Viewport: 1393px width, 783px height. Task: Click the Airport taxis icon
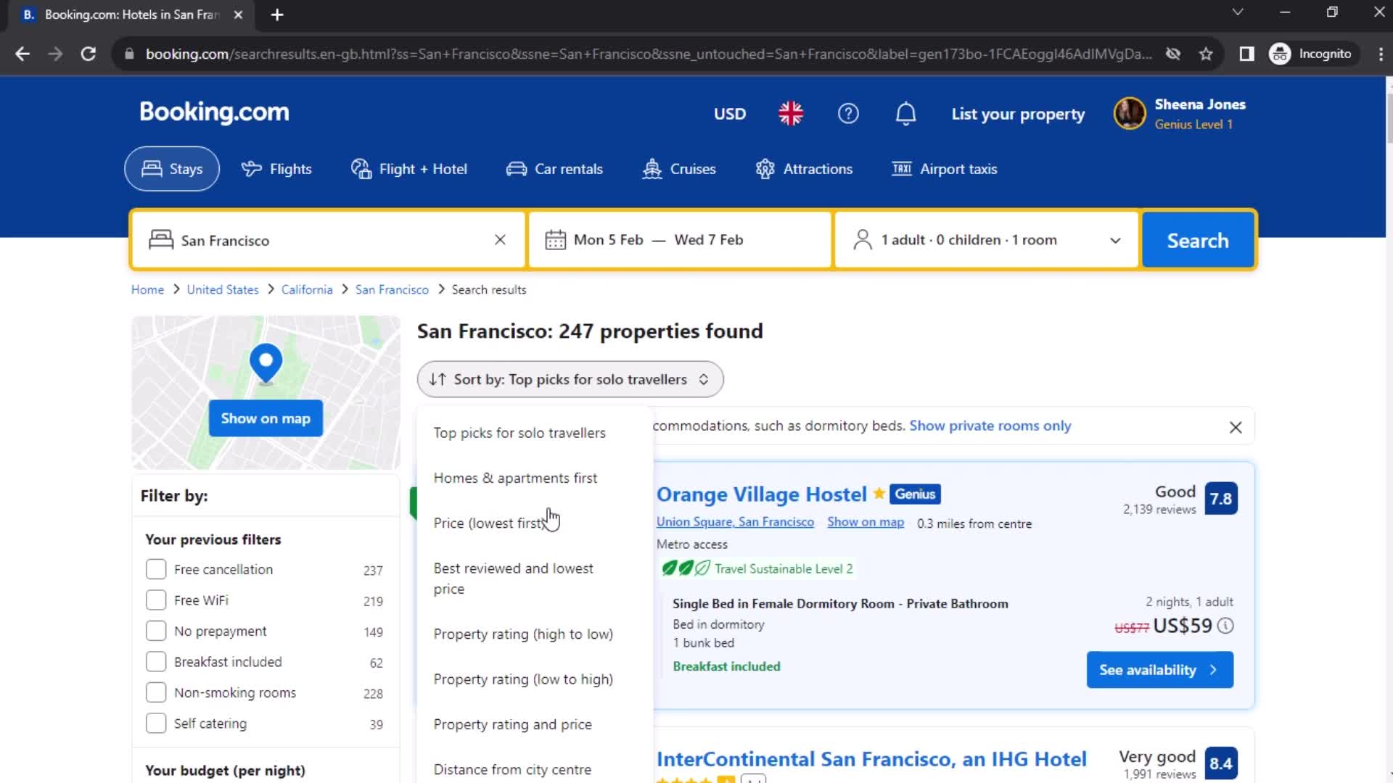(901, 168)
